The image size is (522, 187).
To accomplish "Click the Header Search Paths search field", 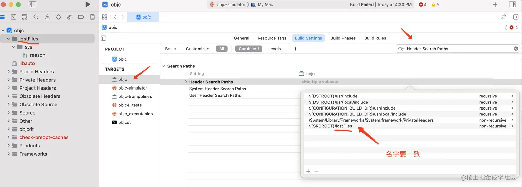I will (x=458, y=49).
